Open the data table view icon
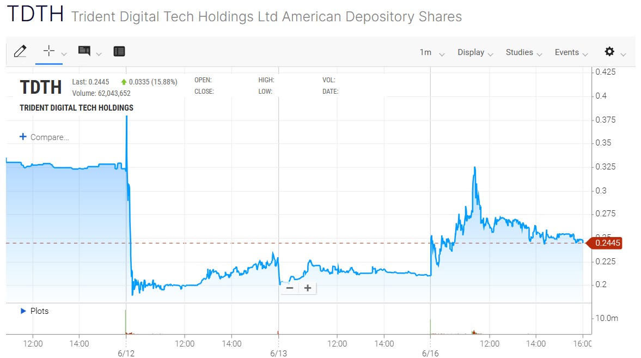Screen dimensions: 641x358 coord(119,51)
